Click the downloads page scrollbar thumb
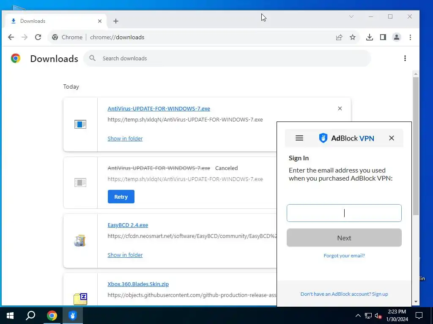Screen dimensions: 433x324 pos(416,146)
